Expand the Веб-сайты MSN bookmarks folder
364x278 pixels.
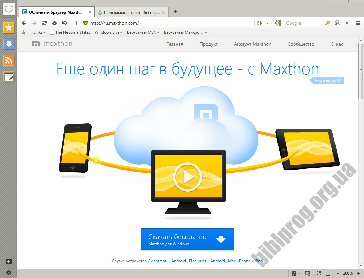[x=143, y=32]
